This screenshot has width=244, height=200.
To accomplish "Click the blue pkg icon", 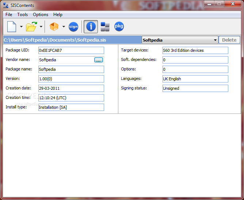I will (119, 26).
